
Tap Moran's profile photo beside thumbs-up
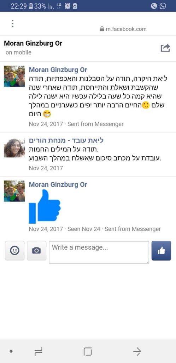[14, 191]
